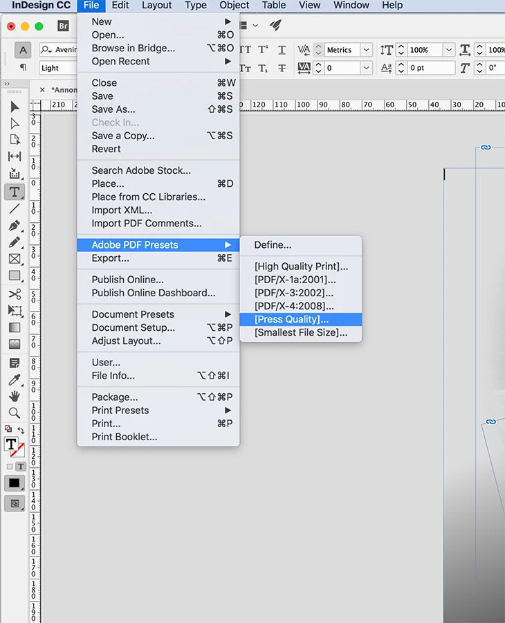Open Tracking value dropdown

coord(367,68)
